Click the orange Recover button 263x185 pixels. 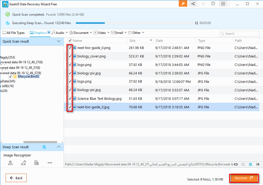point(244,178)
